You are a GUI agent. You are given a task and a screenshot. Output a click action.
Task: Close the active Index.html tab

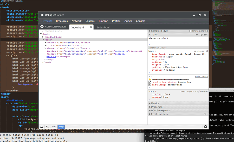[91, 27]
